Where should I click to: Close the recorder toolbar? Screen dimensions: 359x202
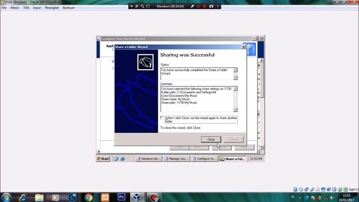[x=218, y=6]
